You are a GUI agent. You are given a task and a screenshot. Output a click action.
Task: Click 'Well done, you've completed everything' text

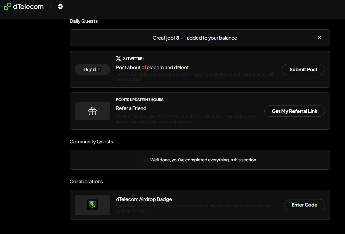203,160
